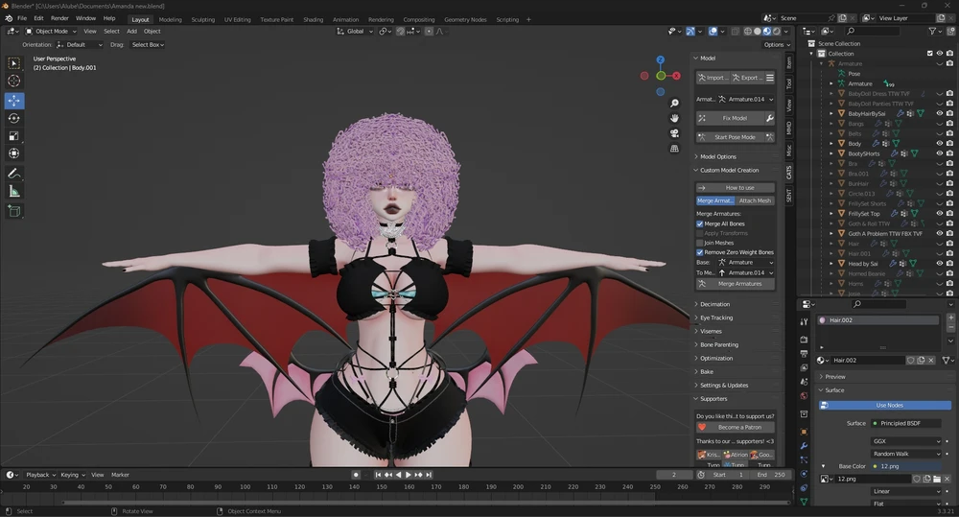Select the Measure tool
This screenshot has height=517, width=959.
point(13,192)
